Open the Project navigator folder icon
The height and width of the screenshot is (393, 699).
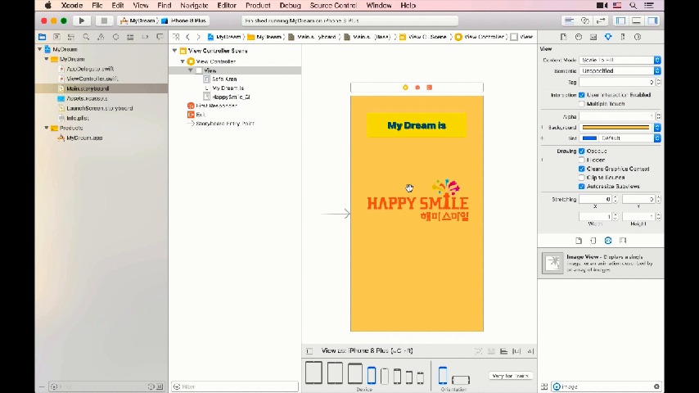point(42,37)
